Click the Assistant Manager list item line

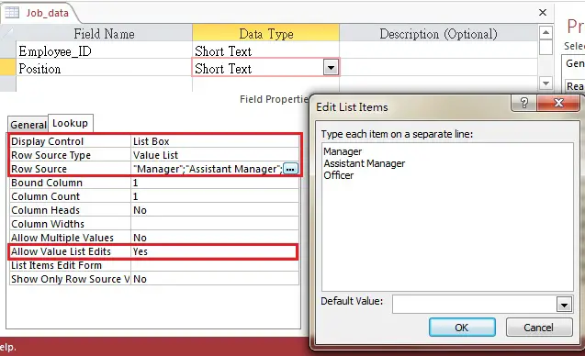click(x=364, y=163)
